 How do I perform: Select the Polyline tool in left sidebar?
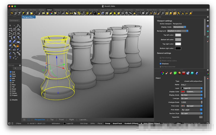pyautogui.click(x=18, y=26)
